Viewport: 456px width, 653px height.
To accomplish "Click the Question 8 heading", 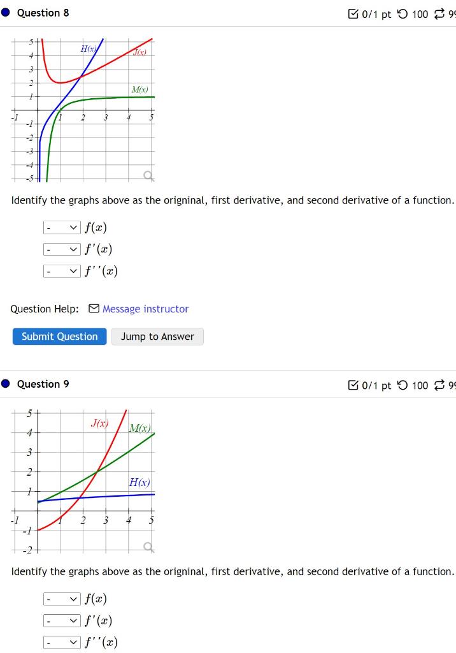I will [x=43, y=13].
